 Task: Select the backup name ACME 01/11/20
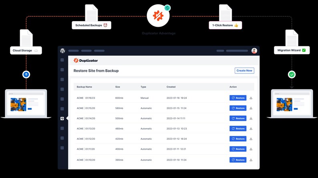[x=86, y=149]
